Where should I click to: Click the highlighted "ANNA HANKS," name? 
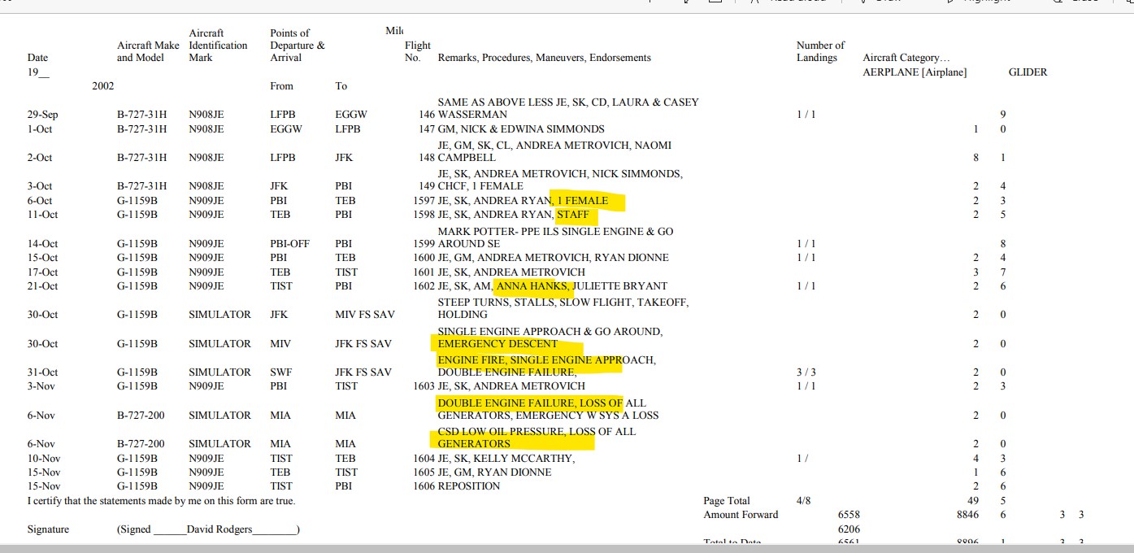(533, 286)
